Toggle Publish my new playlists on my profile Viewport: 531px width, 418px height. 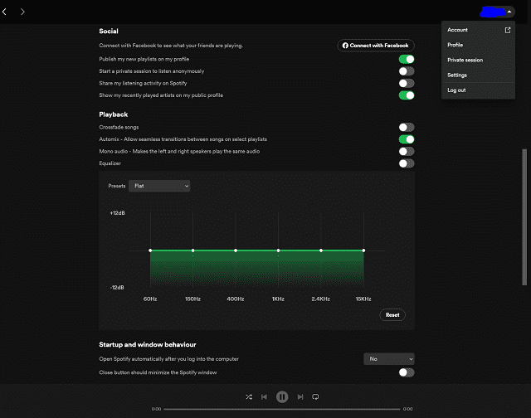[x=407, y=59]
